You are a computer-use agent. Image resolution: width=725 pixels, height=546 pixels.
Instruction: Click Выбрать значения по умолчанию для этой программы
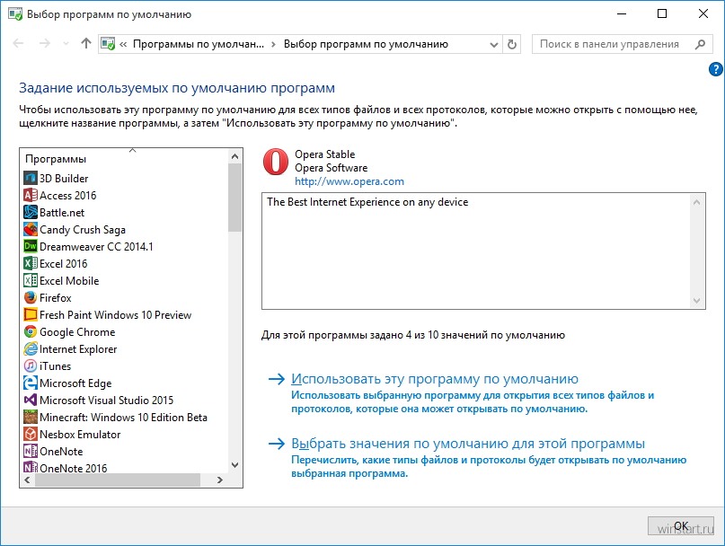pos(468,444)
